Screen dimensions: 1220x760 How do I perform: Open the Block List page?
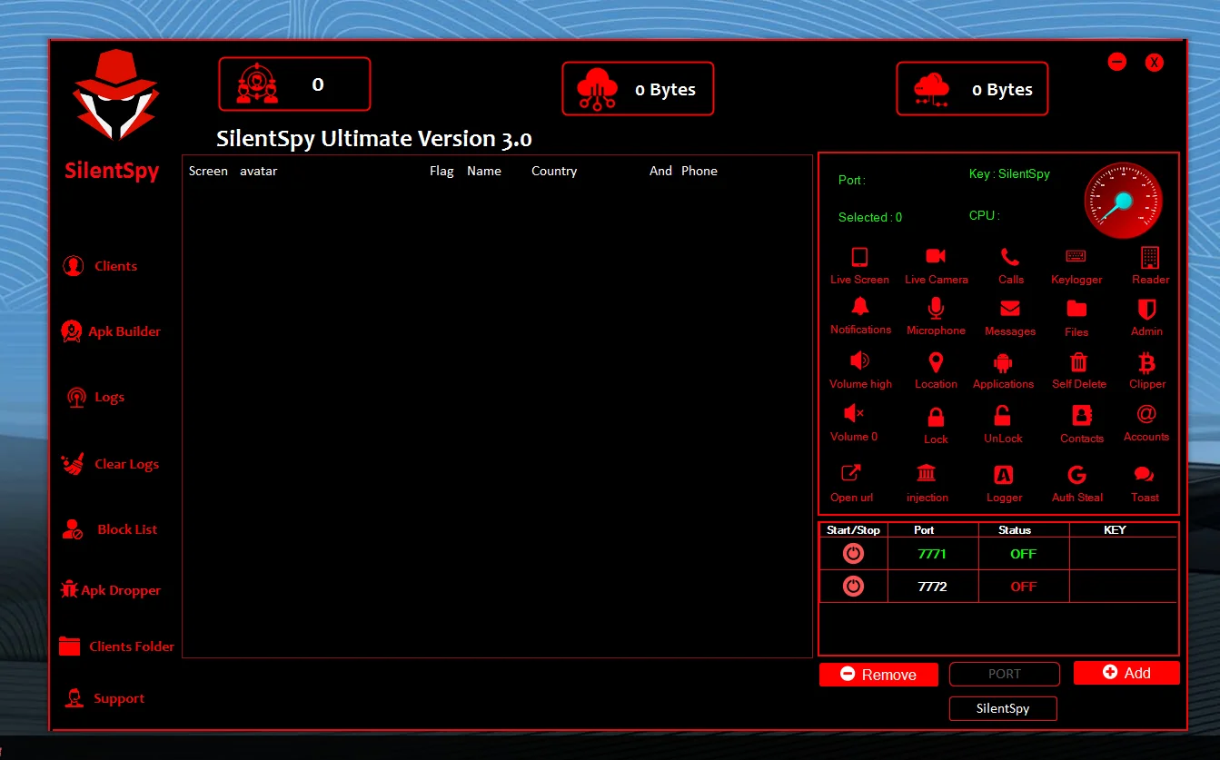click(x=113, y=529)
